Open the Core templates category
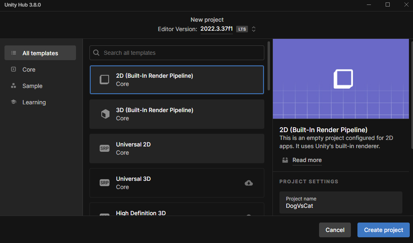Viewport: 413px width, 243px height. (40, 70)
